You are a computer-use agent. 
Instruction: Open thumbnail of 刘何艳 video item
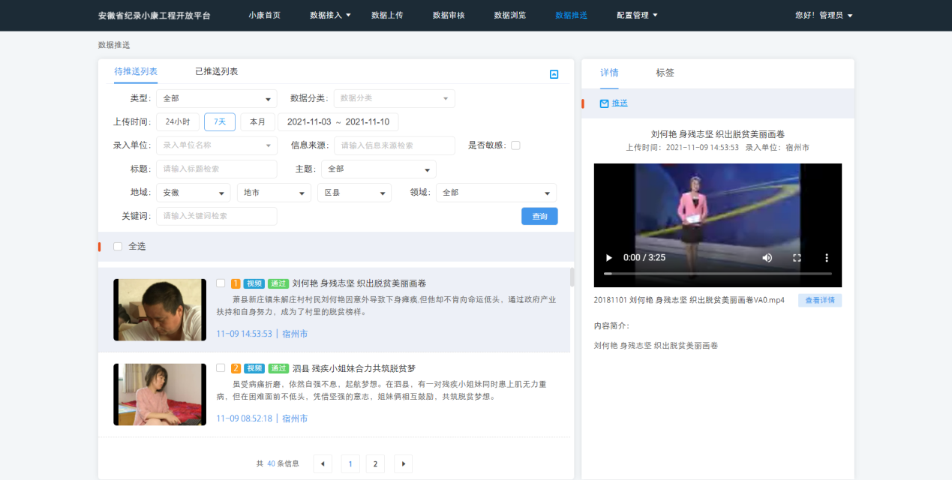coord(160,310)
